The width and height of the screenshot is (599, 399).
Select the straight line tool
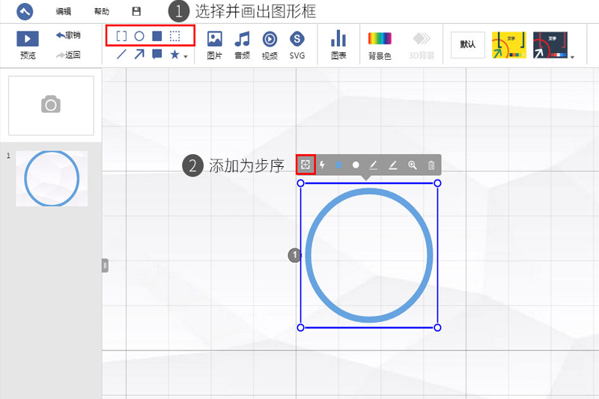point(121,54)
